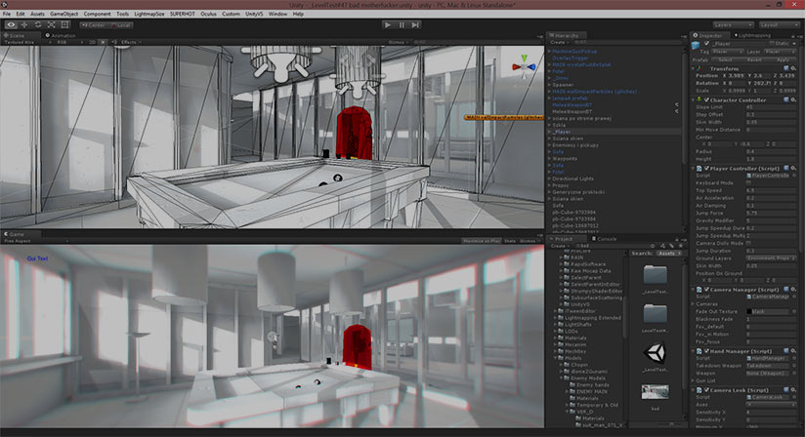805x437 pixels.
Task: Disable Camera Manager script checkbox
Action: [x=707, y=290]
